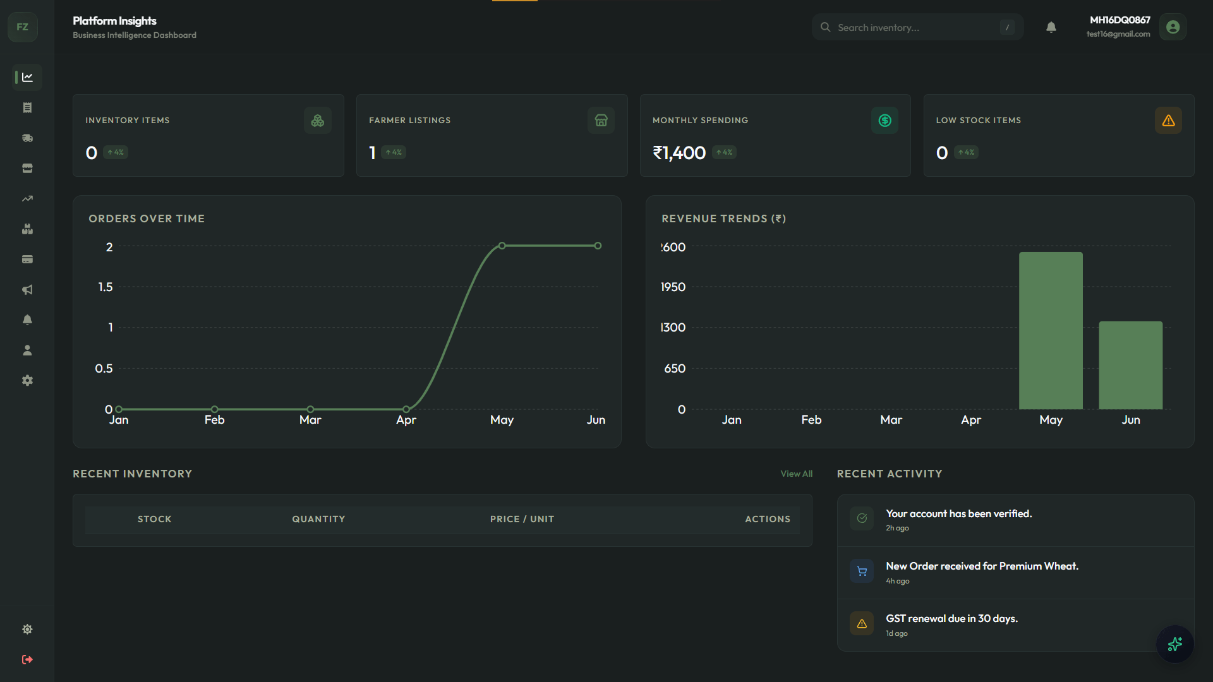Open the gear settings icon in sidebar

pyautogui.click(x=27, y=381)
